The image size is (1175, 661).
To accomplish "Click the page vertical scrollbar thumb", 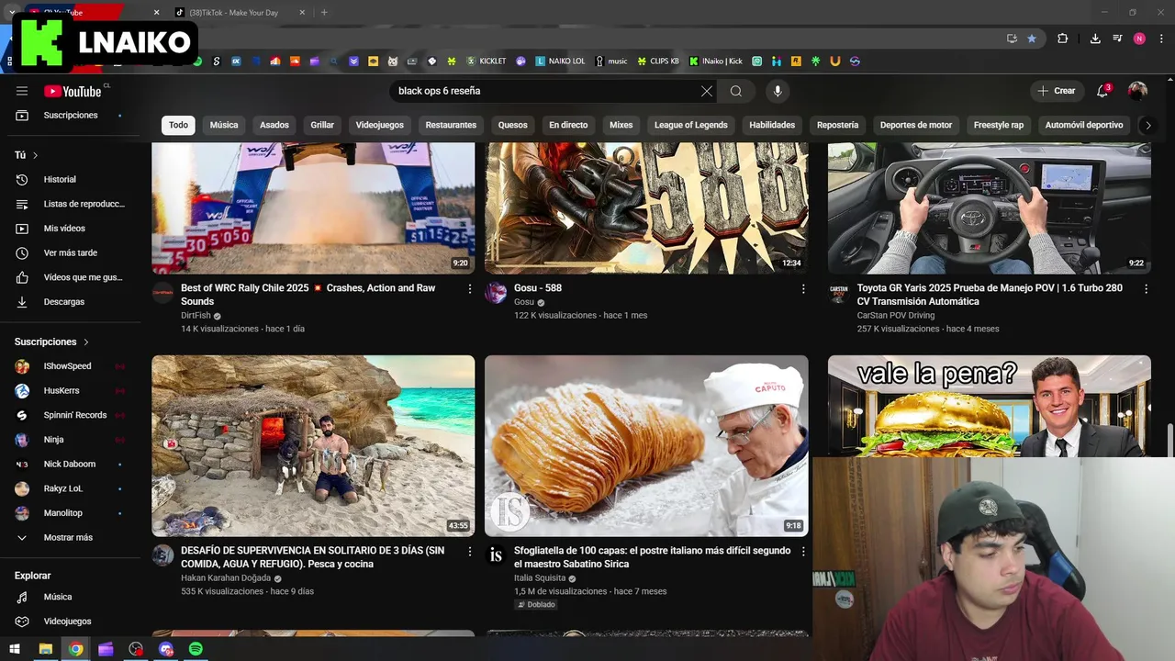I will [1169, 441].
